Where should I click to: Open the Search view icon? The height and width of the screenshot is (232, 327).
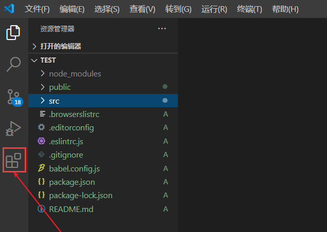point(13,64)
